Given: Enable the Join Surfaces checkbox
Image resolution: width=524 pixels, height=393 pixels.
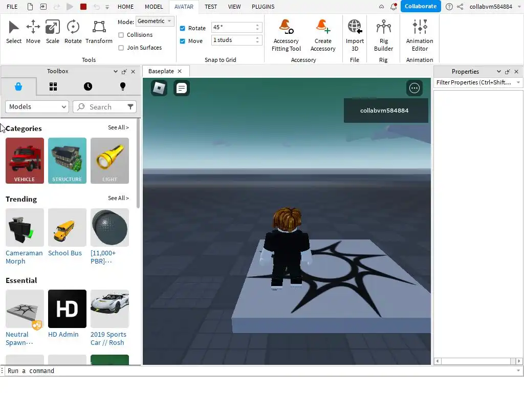Looking at the screenshot, I should tap(121, 48).
